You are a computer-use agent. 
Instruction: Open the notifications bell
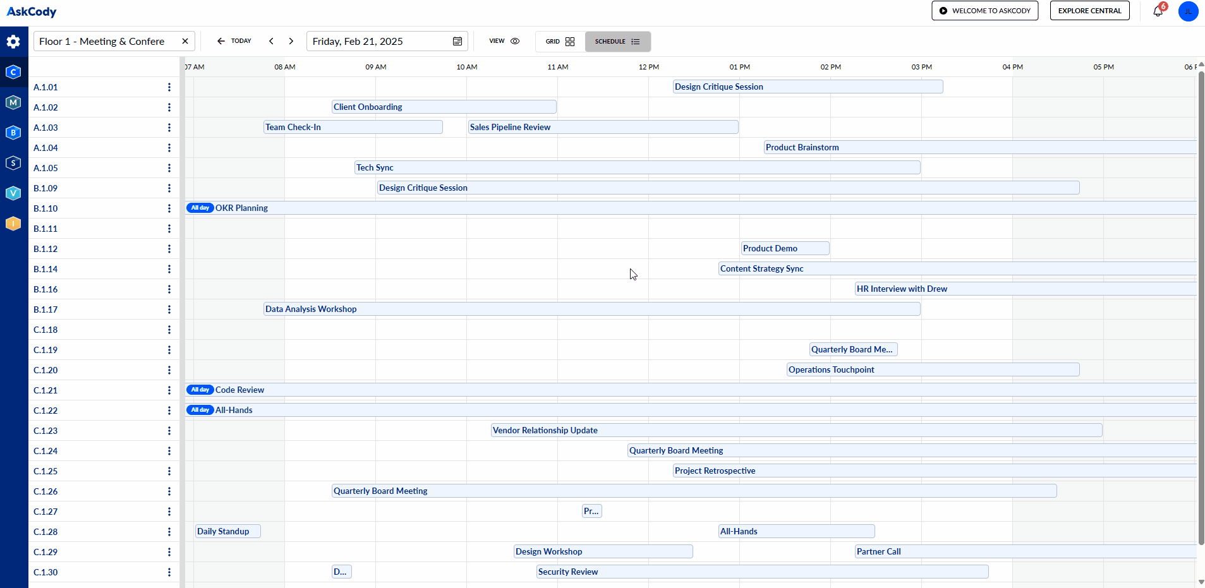tap(1158, 11)
